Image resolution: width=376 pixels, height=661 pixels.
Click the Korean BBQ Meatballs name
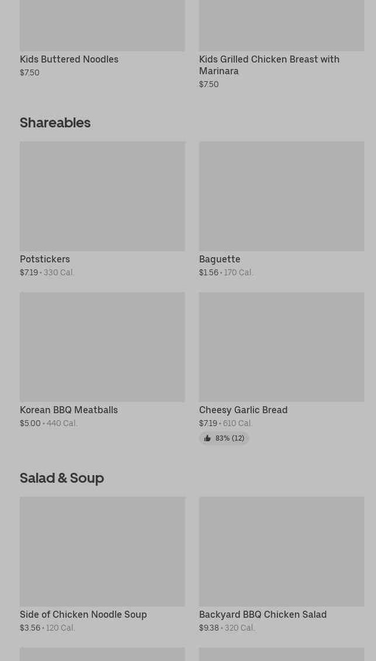coord(69,410)
